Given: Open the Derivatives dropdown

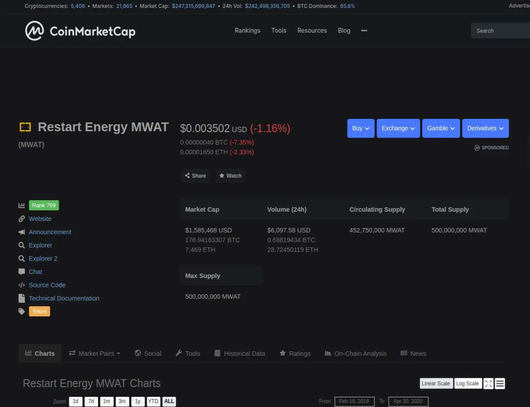Looking at the screenshot, I should click(x=485, y=128).
